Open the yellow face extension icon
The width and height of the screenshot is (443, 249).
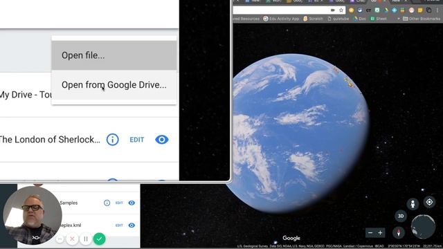351,10
